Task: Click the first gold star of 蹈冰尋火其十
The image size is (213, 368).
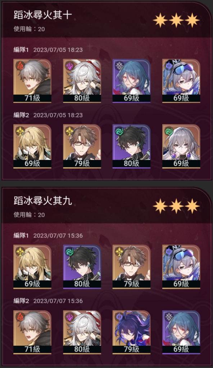Action: point(160,20)
